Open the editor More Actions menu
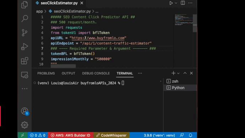245x138 pixels. (x=190, y=3)
